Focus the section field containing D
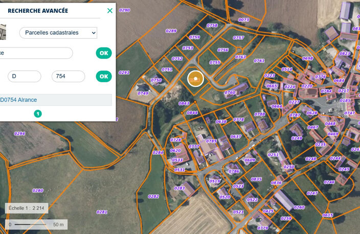 (x=25, y=77)
